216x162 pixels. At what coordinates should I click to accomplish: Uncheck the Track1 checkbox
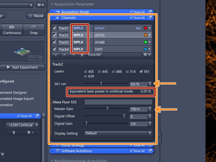pyautogui.click(x=54, y=28)
